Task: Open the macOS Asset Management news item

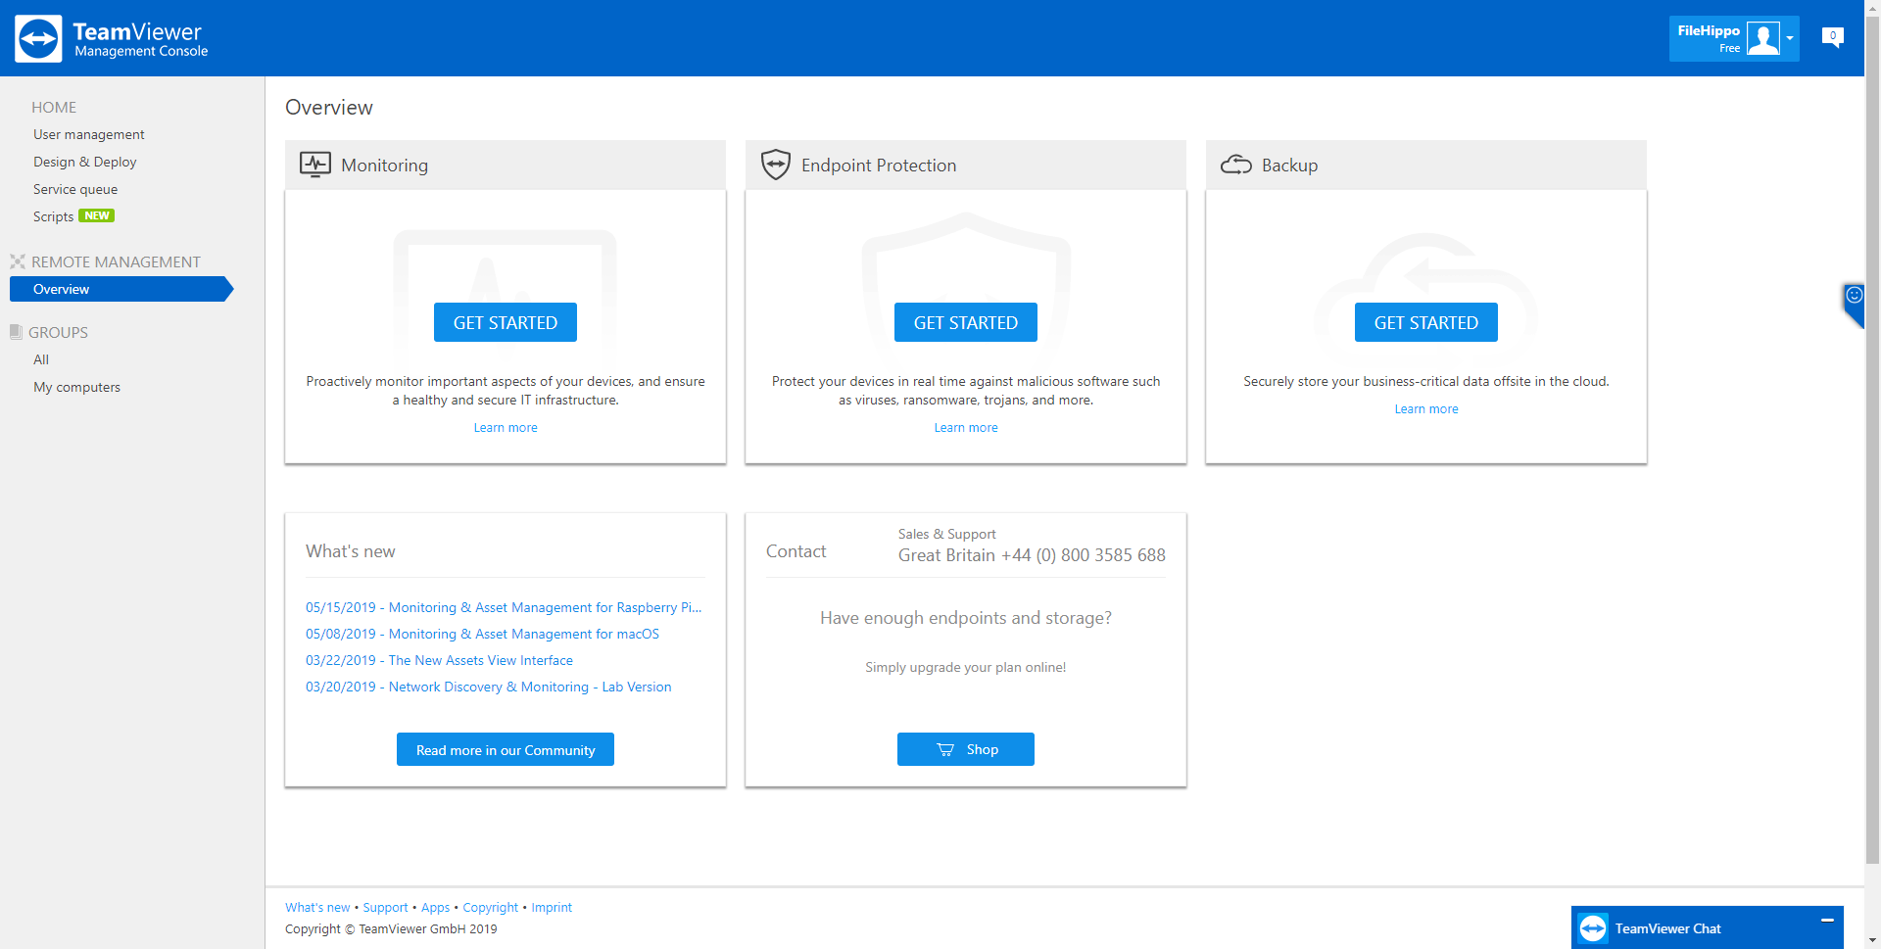Action: pos(482,634)
